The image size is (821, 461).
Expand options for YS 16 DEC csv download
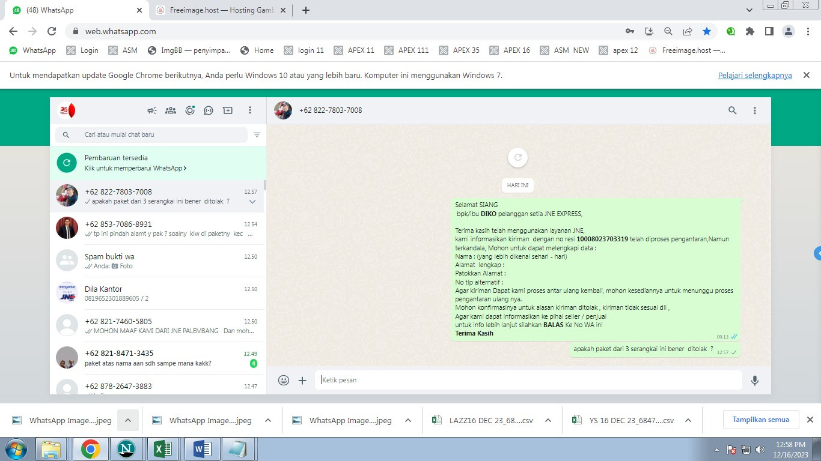[x=688, y=420]
